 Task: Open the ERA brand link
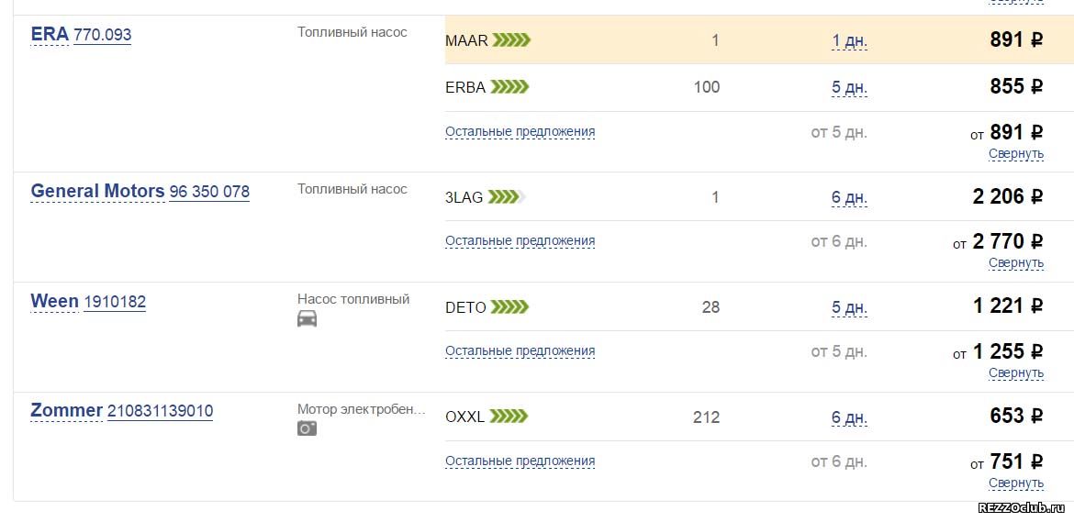point(50,34)
